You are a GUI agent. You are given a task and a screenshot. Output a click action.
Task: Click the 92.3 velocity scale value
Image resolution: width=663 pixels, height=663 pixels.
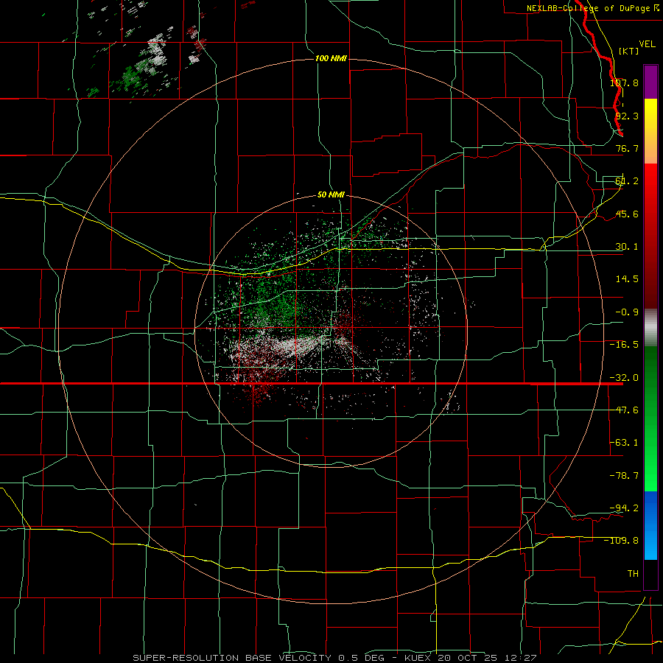pyautogui.click(x=627, y=116)
